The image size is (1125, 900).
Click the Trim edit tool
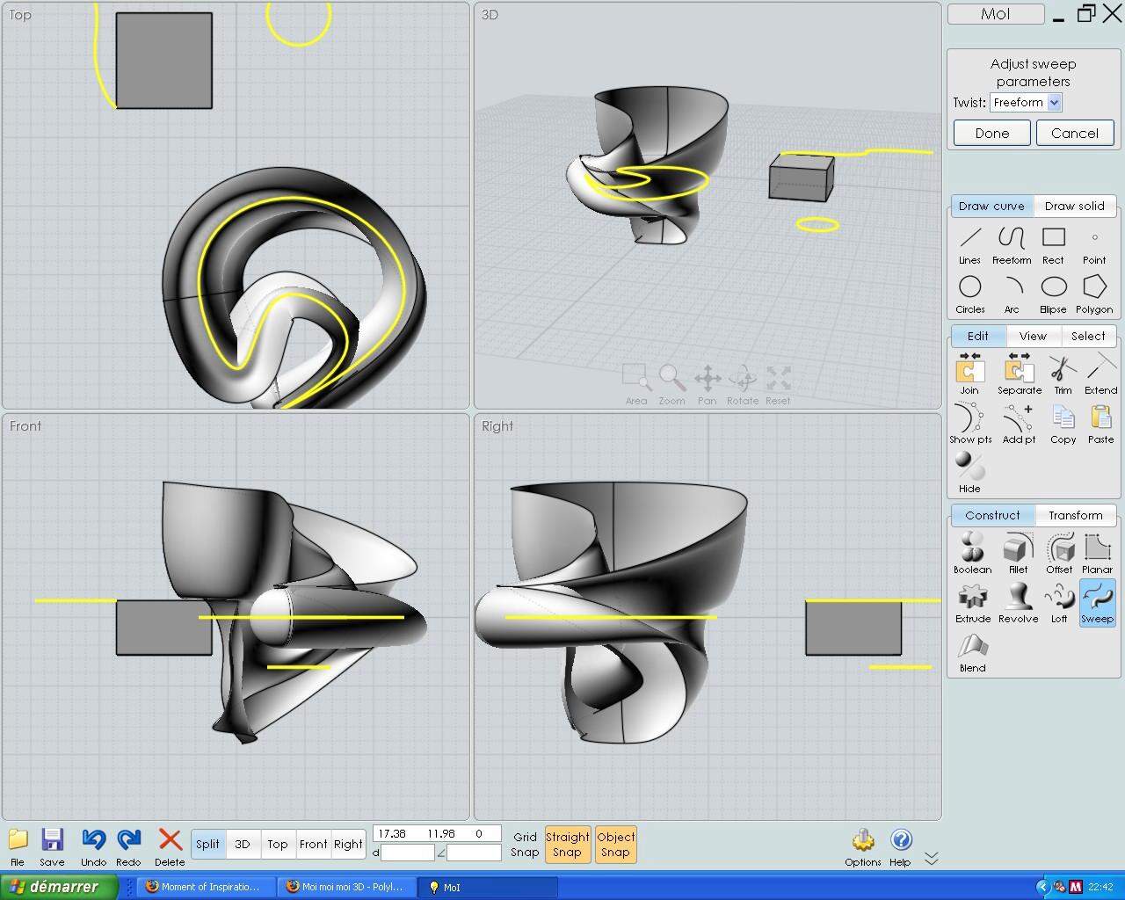coord(1063,374)
